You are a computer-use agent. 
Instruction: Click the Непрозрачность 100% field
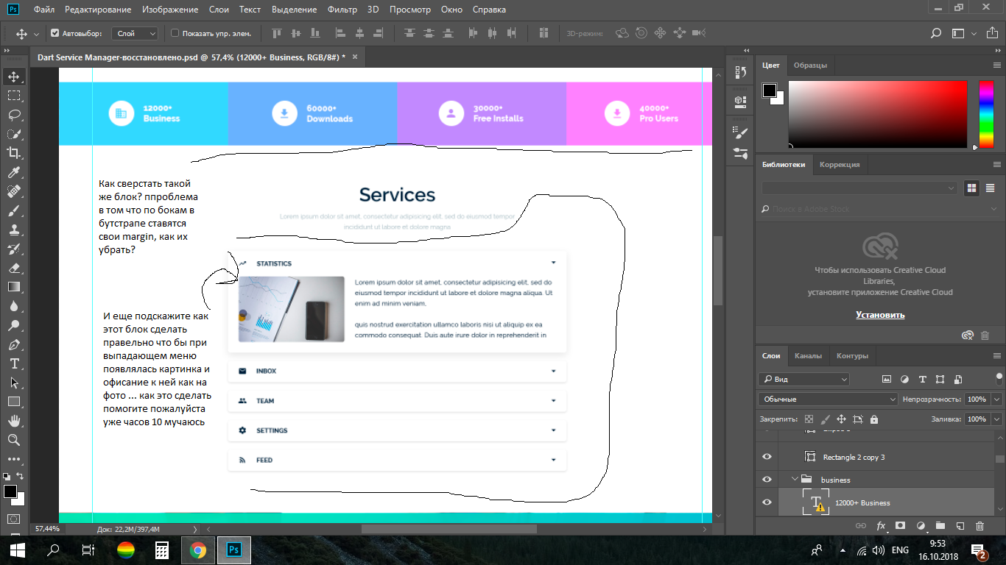tap(977, 399)
